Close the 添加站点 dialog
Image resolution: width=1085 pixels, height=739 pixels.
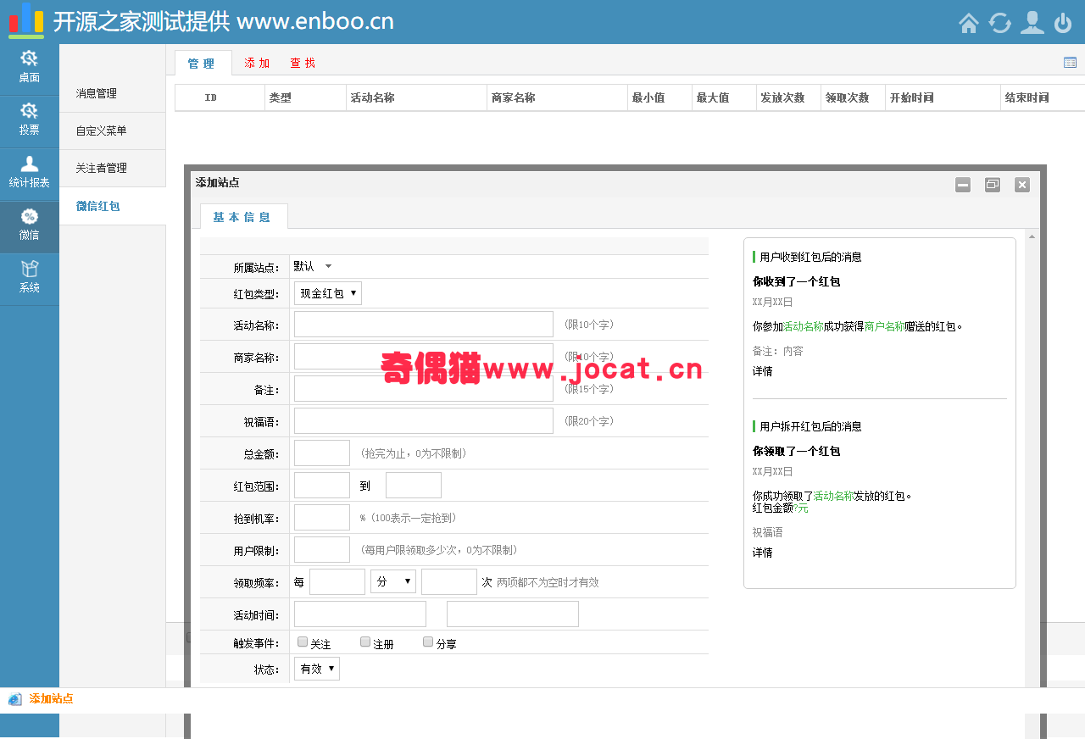1022,185
